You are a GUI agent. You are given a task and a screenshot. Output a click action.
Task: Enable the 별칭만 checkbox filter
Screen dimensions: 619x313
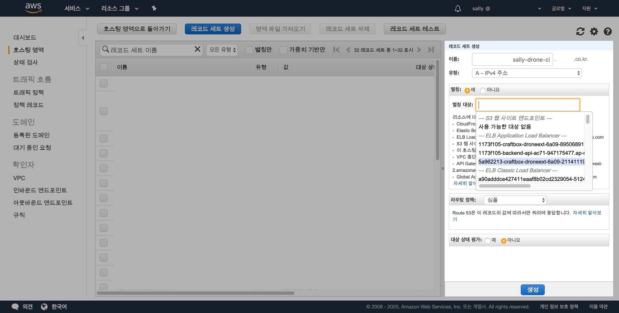249,50
